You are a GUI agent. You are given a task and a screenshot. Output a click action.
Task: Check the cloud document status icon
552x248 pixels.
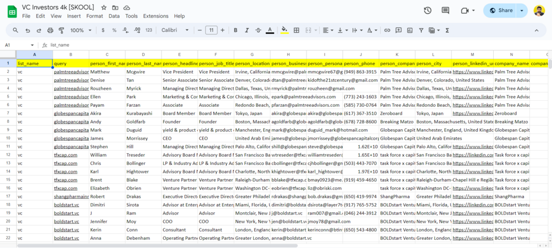pos(127,8)
